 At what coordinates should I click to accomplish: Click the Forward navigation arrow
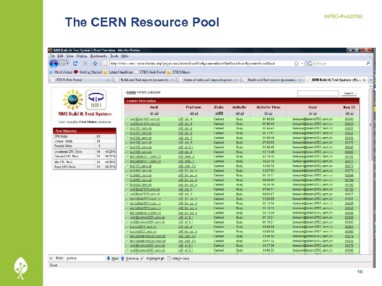pyautogui.click(x=62, y=64)
